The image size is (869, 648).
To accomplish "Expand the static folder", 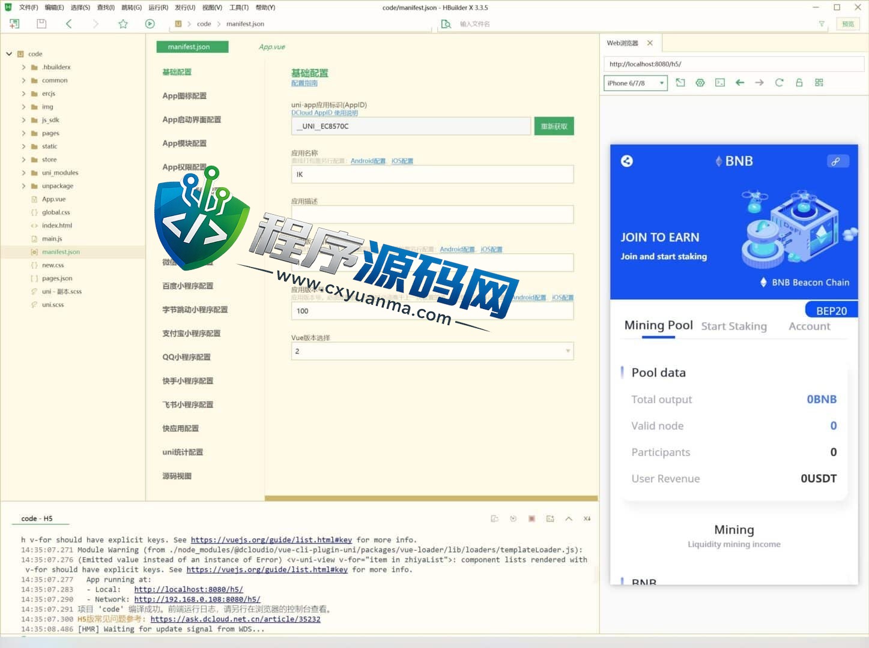I will (23, 146).
